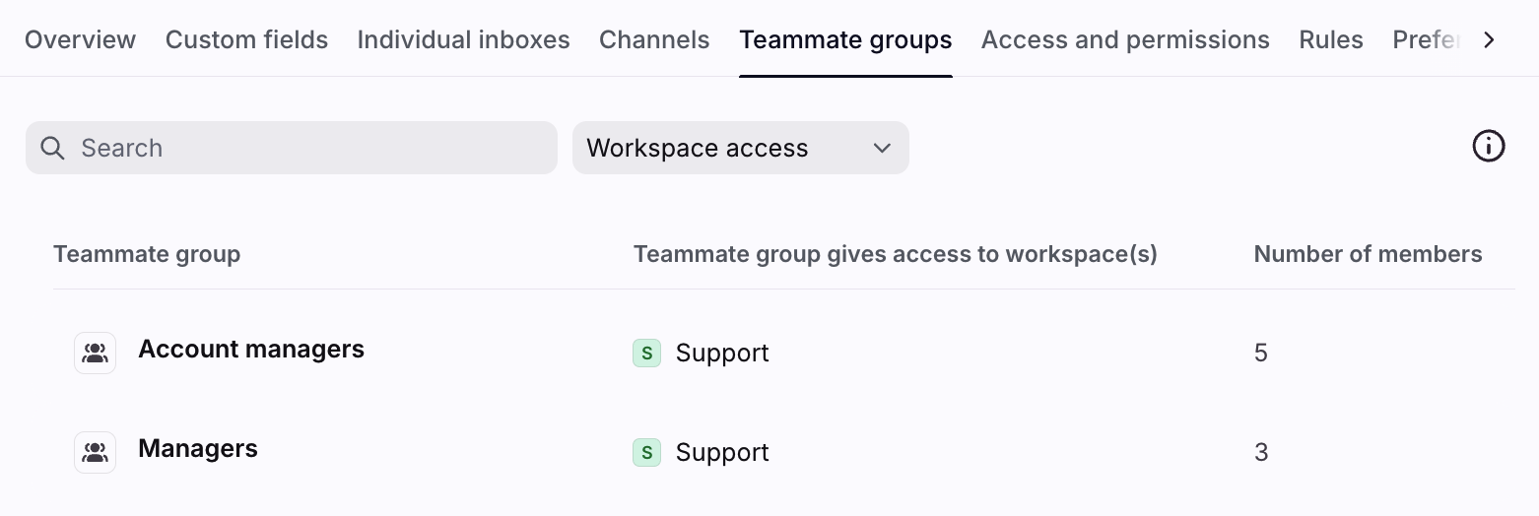Click the Number of members column header
Viewport: 1539px width, 516px height.
(x=1368, y=254)
